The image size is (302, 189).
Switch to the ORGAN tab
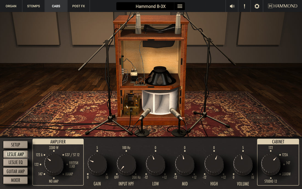click(x=11, y=6)
